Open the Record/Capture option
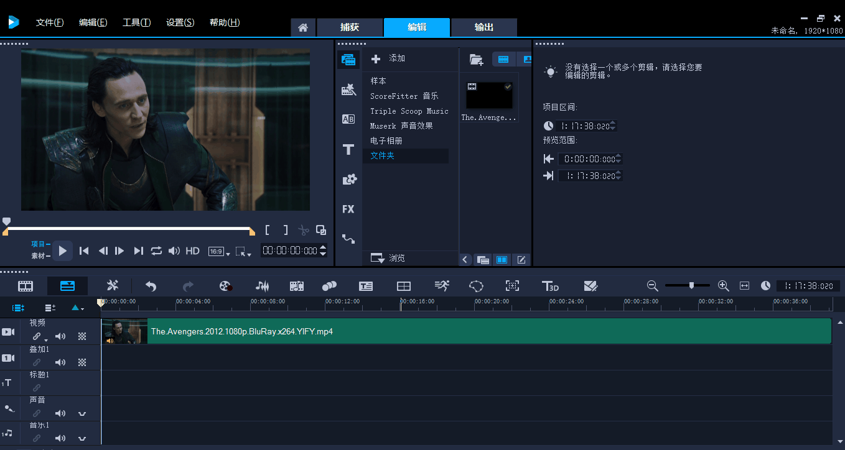The height and width of the screenshot is (450, 845). [x=226, y=286]
